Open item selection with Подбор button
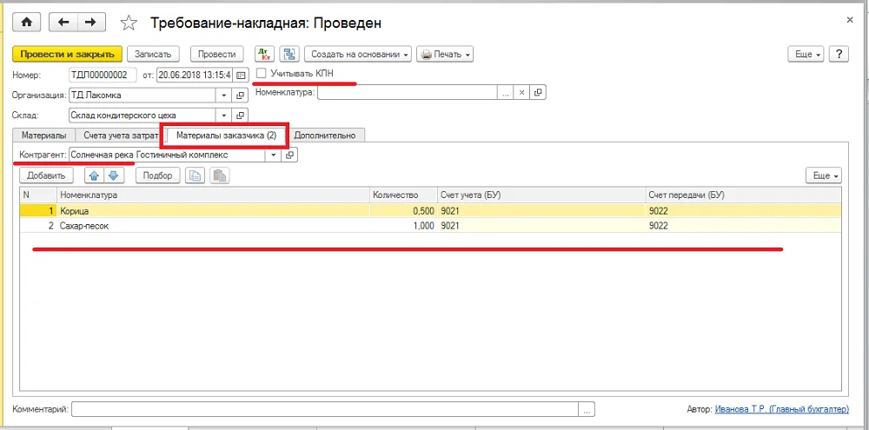Image resolution: width=869 pixels, height=430 pixels. 158,175
